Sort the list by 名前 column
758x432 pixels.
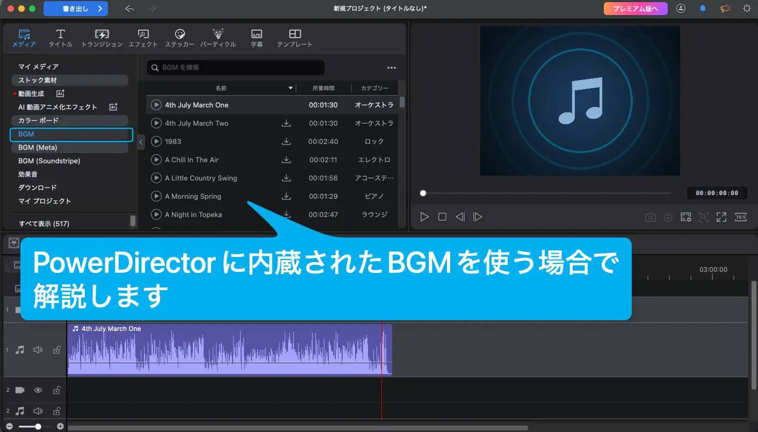click(221, 88)
